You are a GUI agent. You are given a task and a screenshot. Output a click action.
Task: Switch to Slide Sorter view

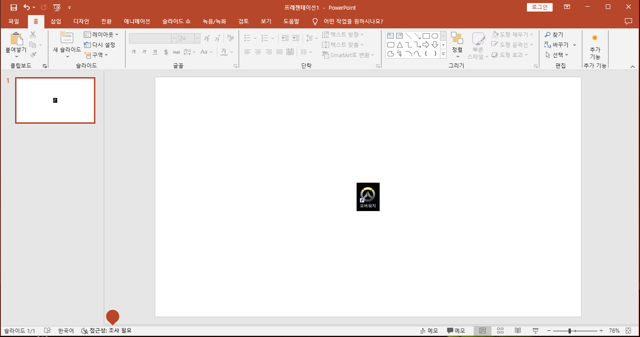click(x=500, y=331)
